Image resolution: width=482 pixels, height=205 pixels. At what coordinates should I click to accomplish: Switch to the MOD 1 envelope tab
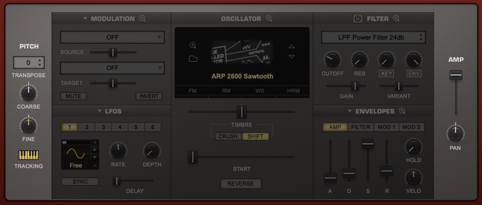point(387,127)
